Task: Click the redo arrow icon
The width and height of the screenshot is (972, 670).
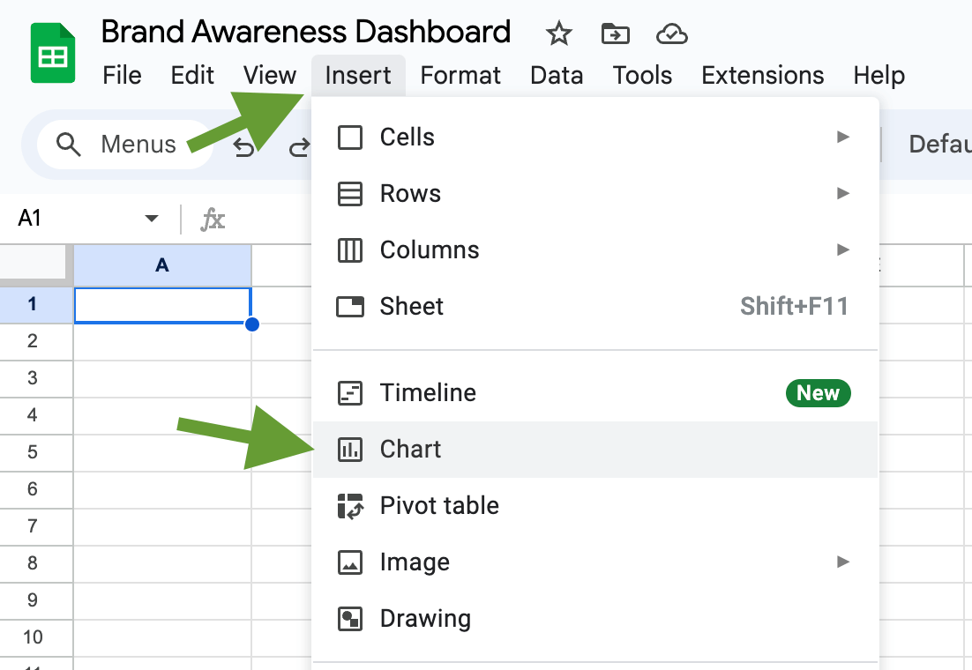Action: (299, 147)
